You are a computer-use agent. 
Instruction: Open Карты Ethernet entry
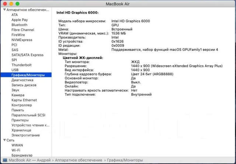(24, 100)
